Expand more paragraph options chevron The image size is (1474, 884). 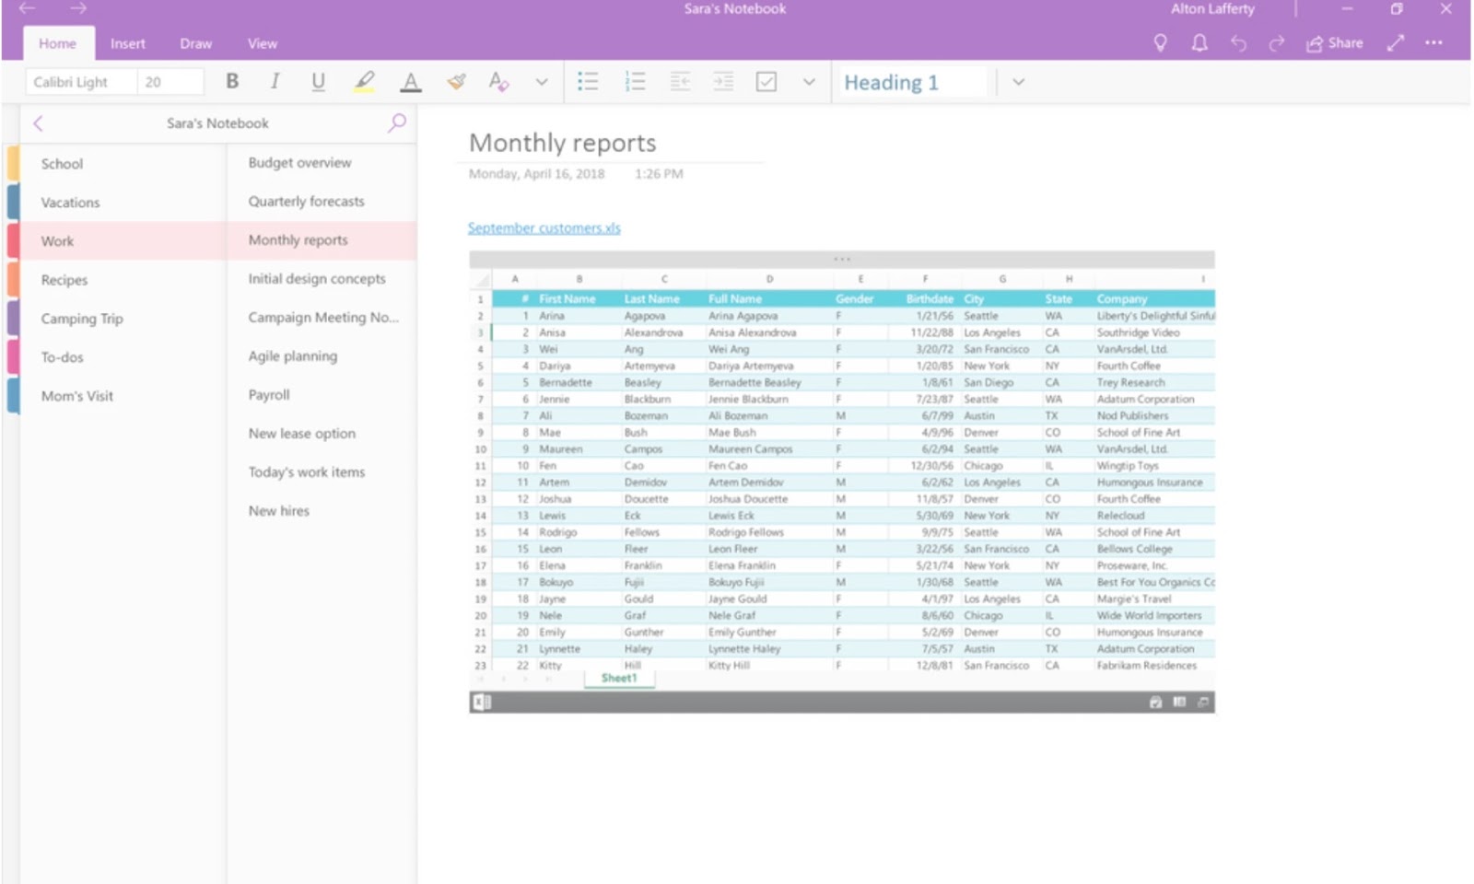(x=809, y=82)
